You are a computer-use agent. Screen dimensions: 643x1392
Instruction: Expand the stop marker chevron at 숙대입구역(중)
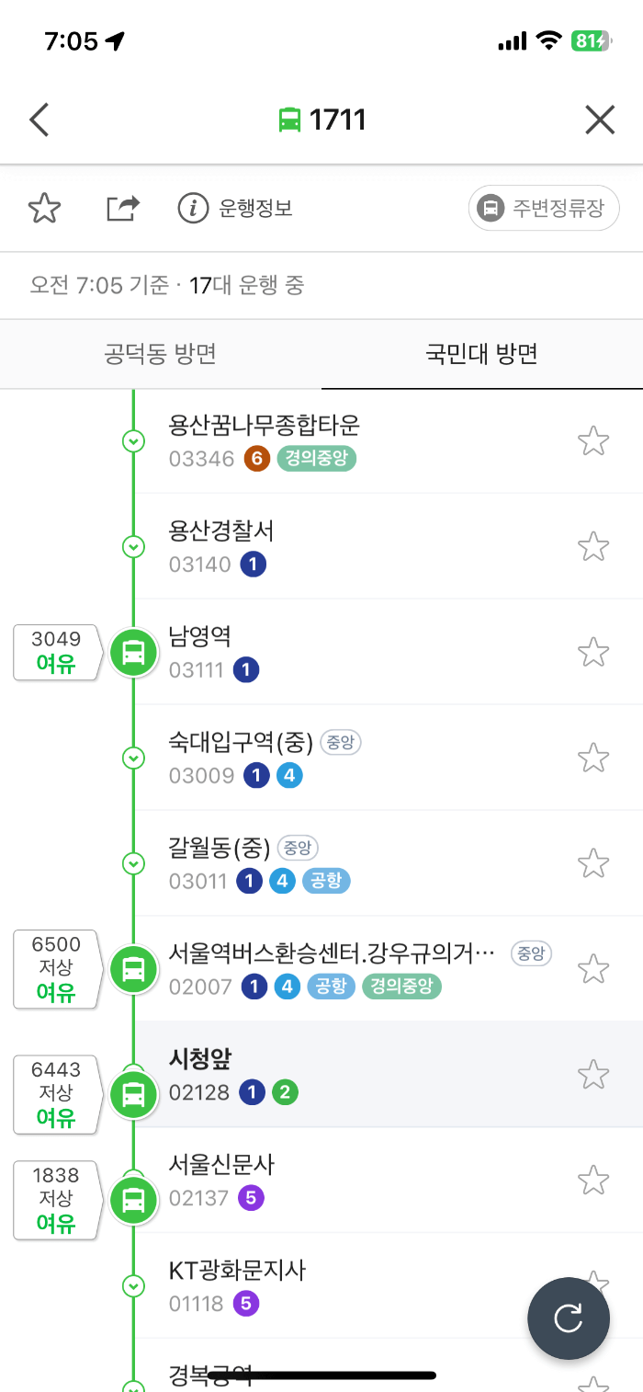(134, 758)
